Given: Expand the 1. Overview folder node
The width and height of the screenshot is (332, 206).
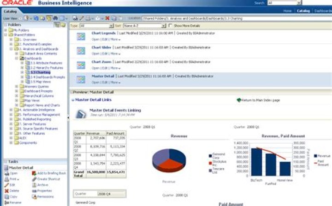Looking at the screenshot, I should [x=11, y=39].
